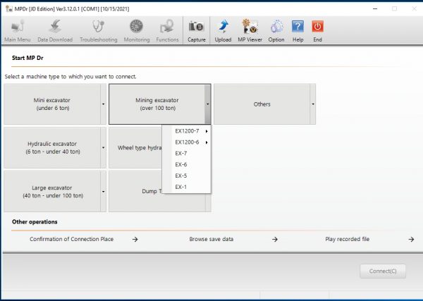
Task: Open Confirmation of Connection Place
Action: click(71, 239)
